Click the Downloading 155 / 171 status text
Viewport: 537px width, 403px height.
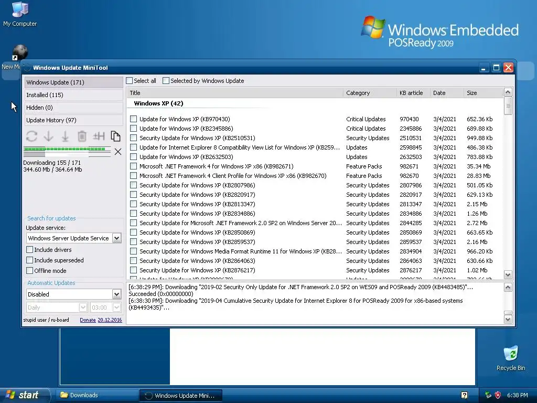(52, 163)
